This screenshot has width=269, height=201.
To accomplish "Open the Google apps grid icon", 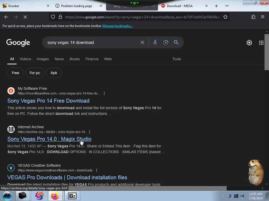I will [x=261, y=43].
